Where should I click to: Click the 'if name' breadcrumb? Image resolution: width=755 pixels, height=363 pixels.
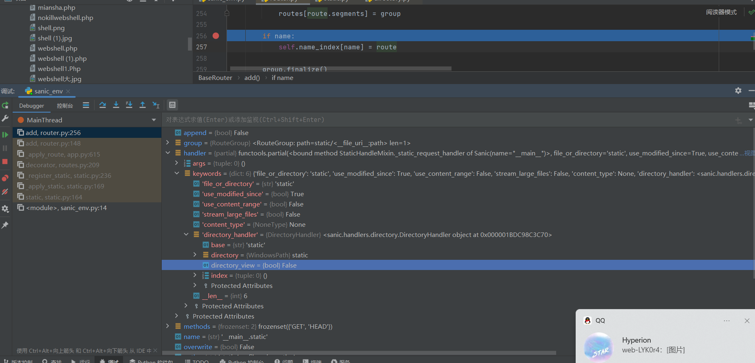tap(282, 77)
